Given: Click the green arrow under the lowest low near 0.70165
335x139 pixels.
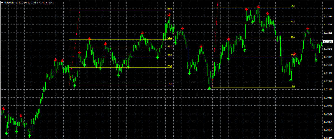Looking at the screenshot, I should click(29, 135).
